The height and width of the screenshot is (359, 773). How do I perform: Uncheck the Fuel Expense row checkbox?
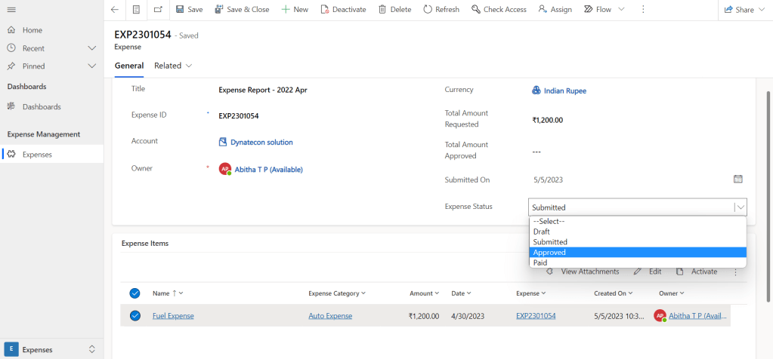point(135,316)
